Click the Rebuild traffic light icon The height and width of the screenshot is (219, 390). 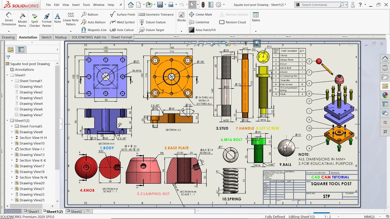coord(203,5)
